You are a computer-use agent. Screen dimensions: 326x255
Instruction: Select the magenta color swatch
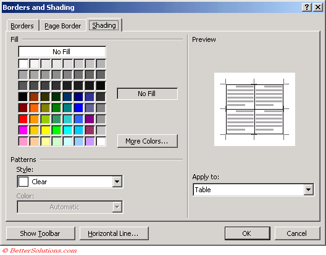23,131
